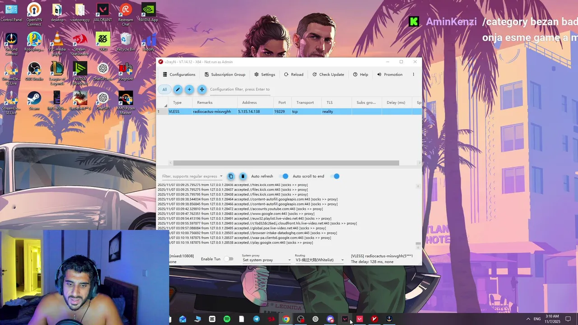Click the pencil edit group icon

pos(177,89)
